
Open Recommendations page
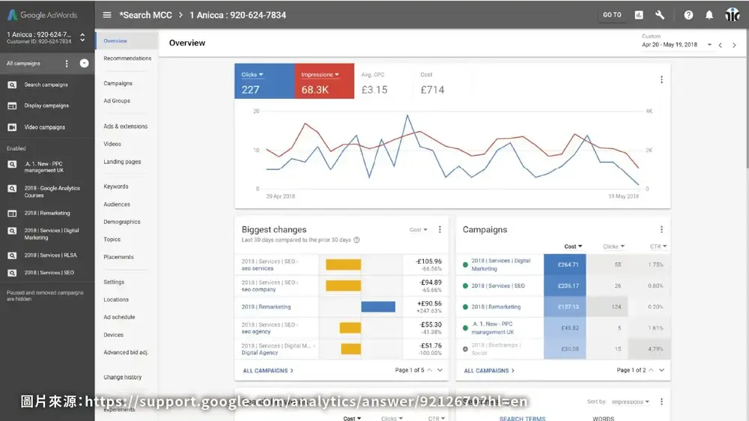pos(127,58)
